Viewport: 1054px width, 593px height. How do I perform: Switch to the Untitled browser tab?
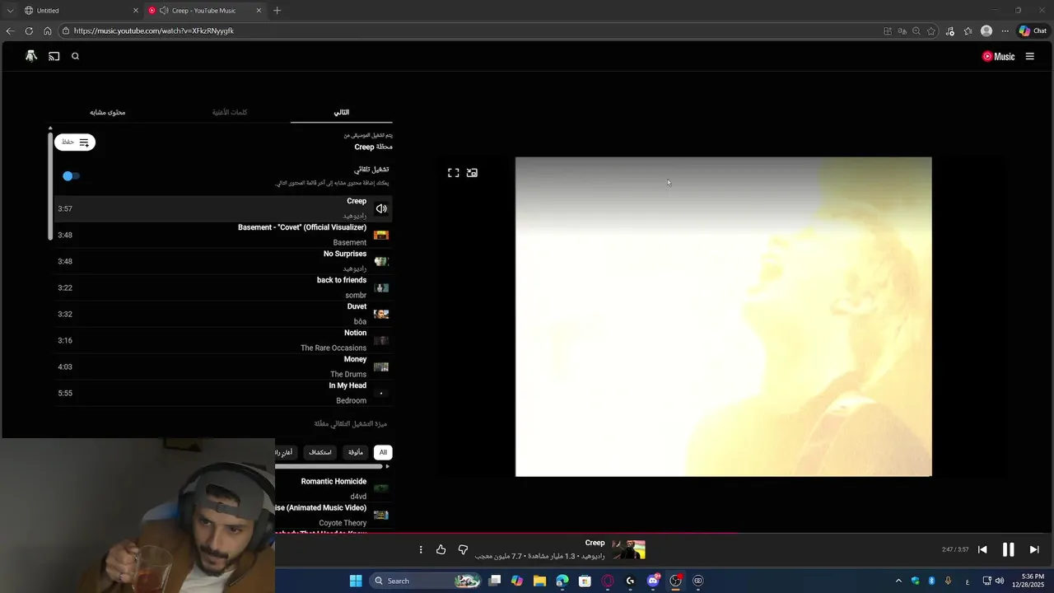80,11
